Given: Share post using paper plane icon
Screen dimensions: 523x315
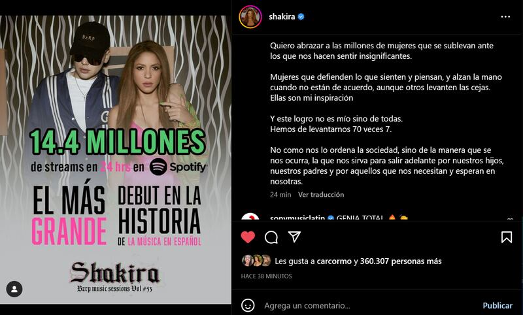Looking at the screenshot, I should [x=294, y=237].
